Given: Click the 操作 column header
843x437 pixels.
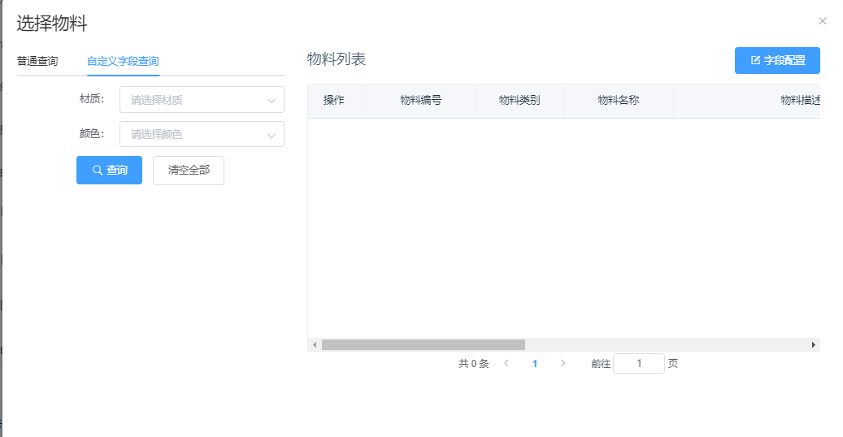Looking at the screenshot, I should coord(334,101).
